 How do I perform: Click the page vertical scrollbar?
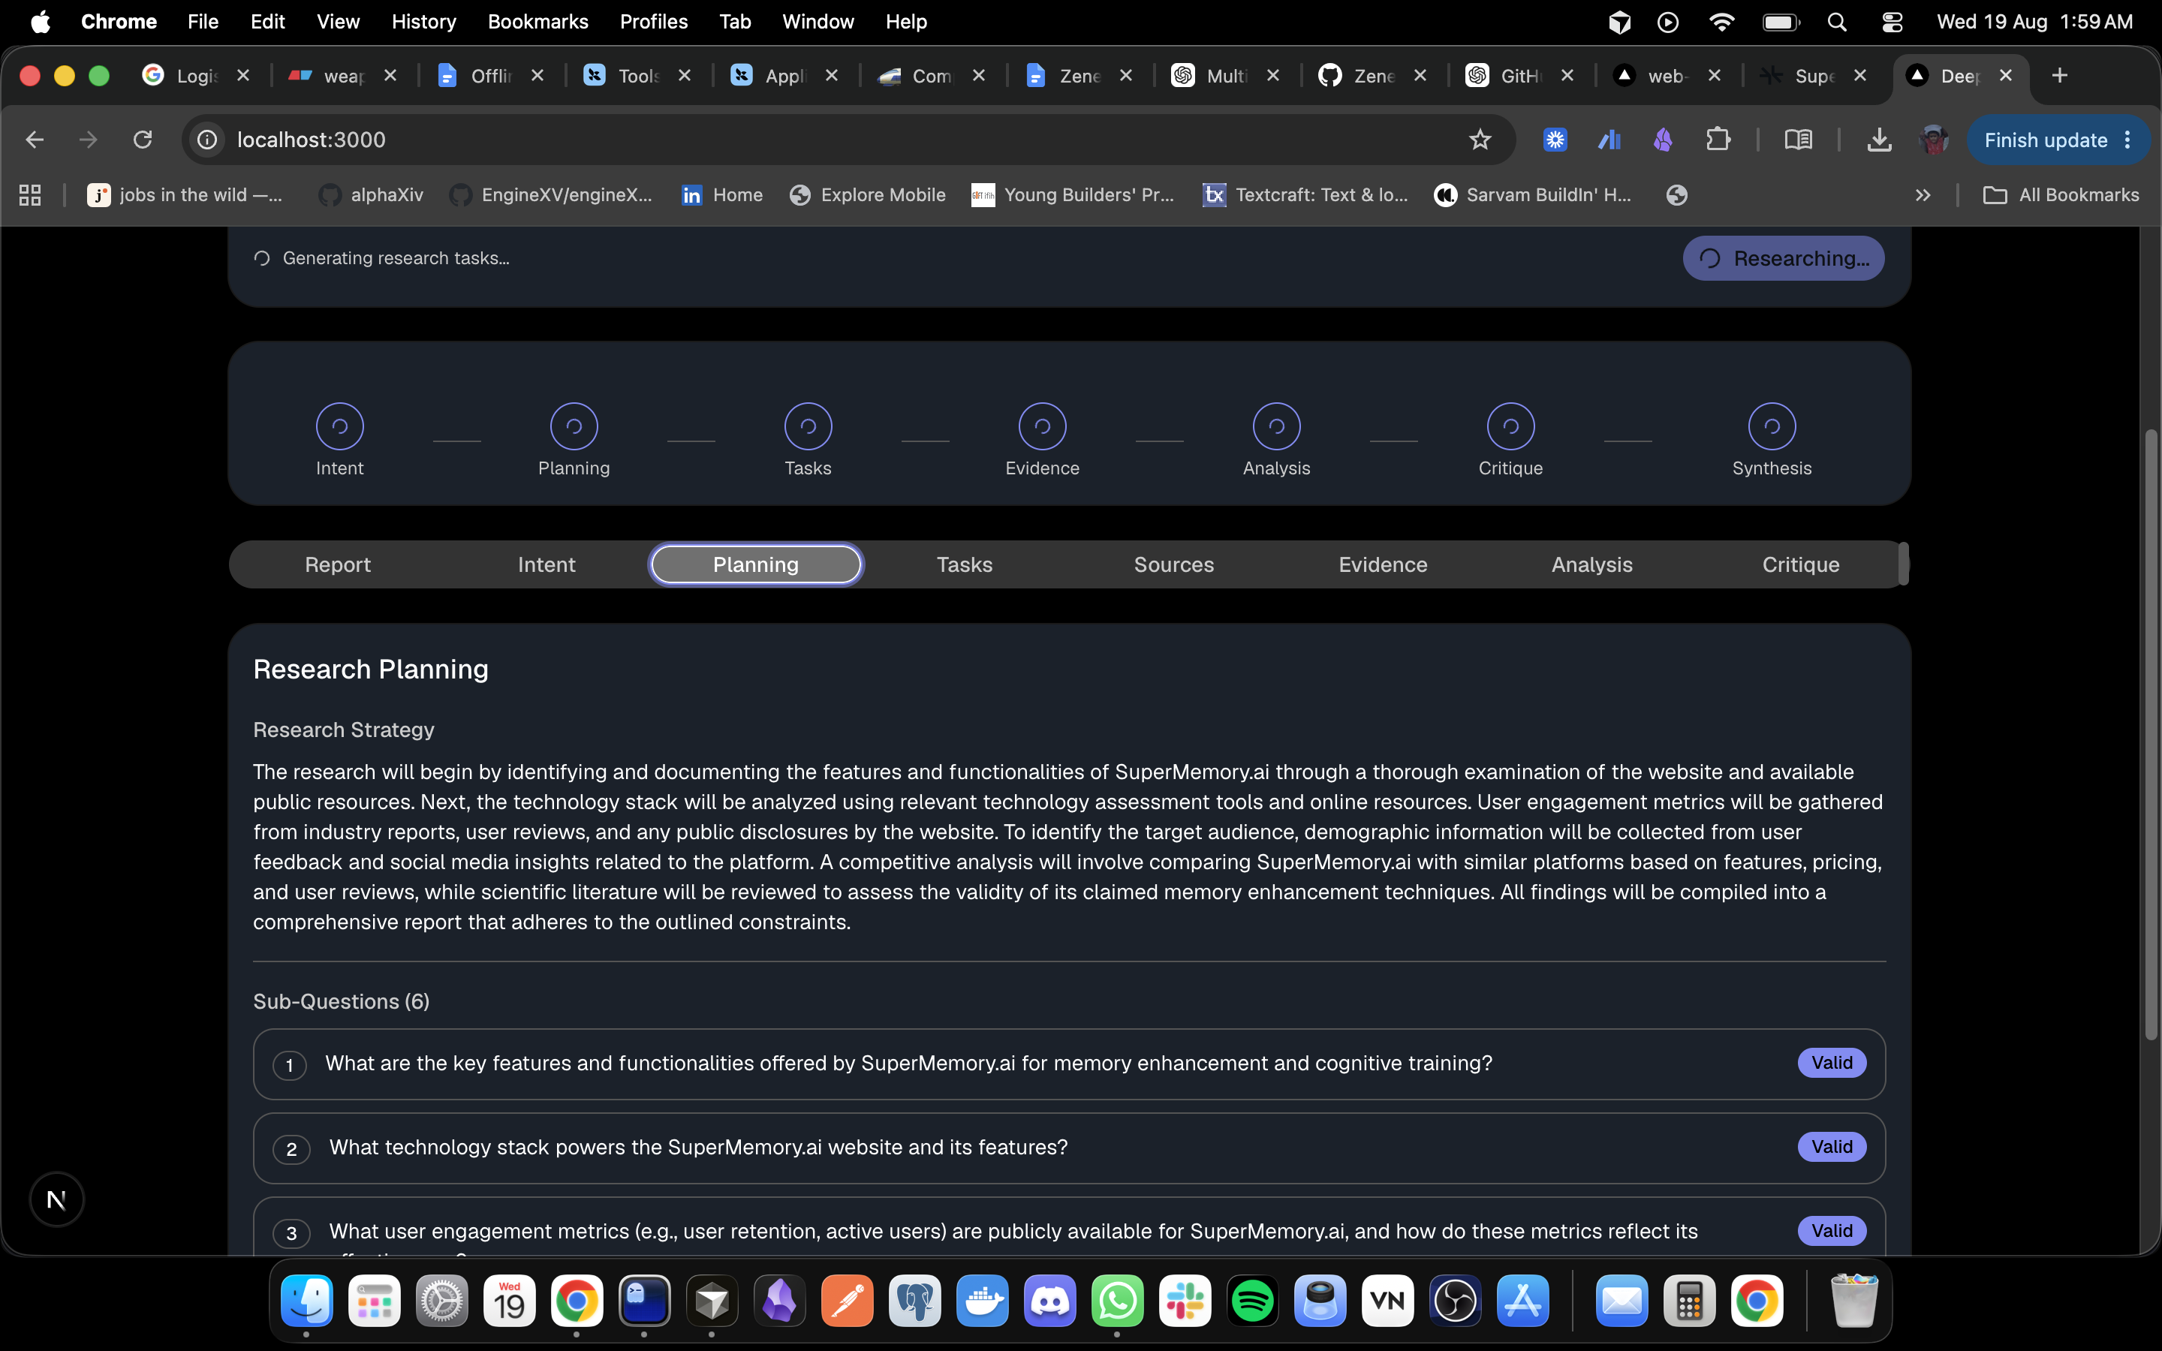pos(2151,733)
